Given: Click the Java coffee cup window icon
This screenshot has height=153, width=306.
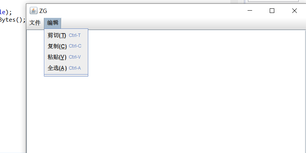Looking at the screenshot, I should (x=33, y=11).
